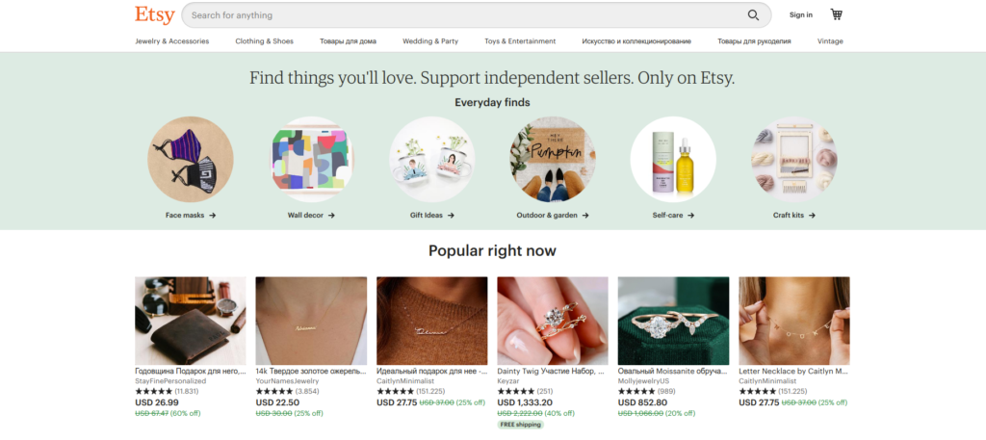Viewport: 986px width, 440px height.
Task: Expand the Toys & Entertainment menu
Action: 520,41
